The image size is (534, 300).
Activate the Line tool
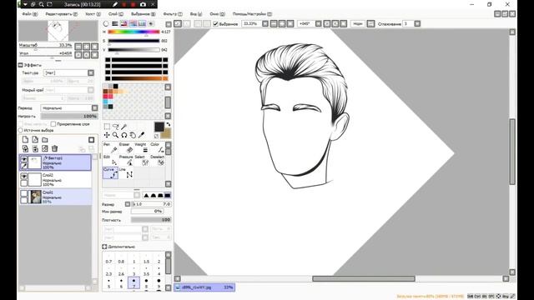click(x=126, y=172)
